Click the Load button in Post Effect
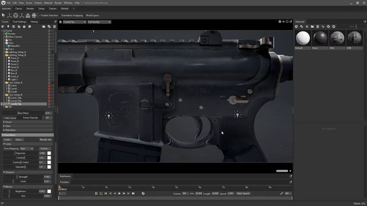The image size is (367, 206). tap(7, 140)
